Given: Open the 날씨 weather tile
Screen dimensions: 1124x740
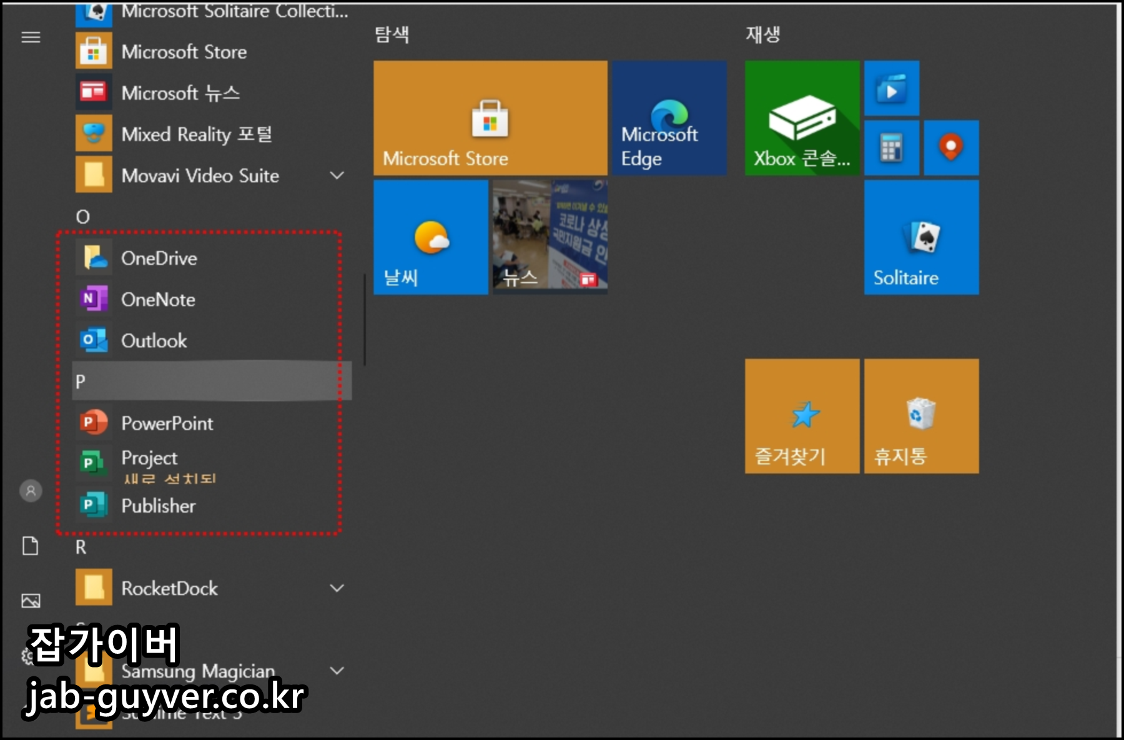Looking at the screenshot, I should coord(431,237).
